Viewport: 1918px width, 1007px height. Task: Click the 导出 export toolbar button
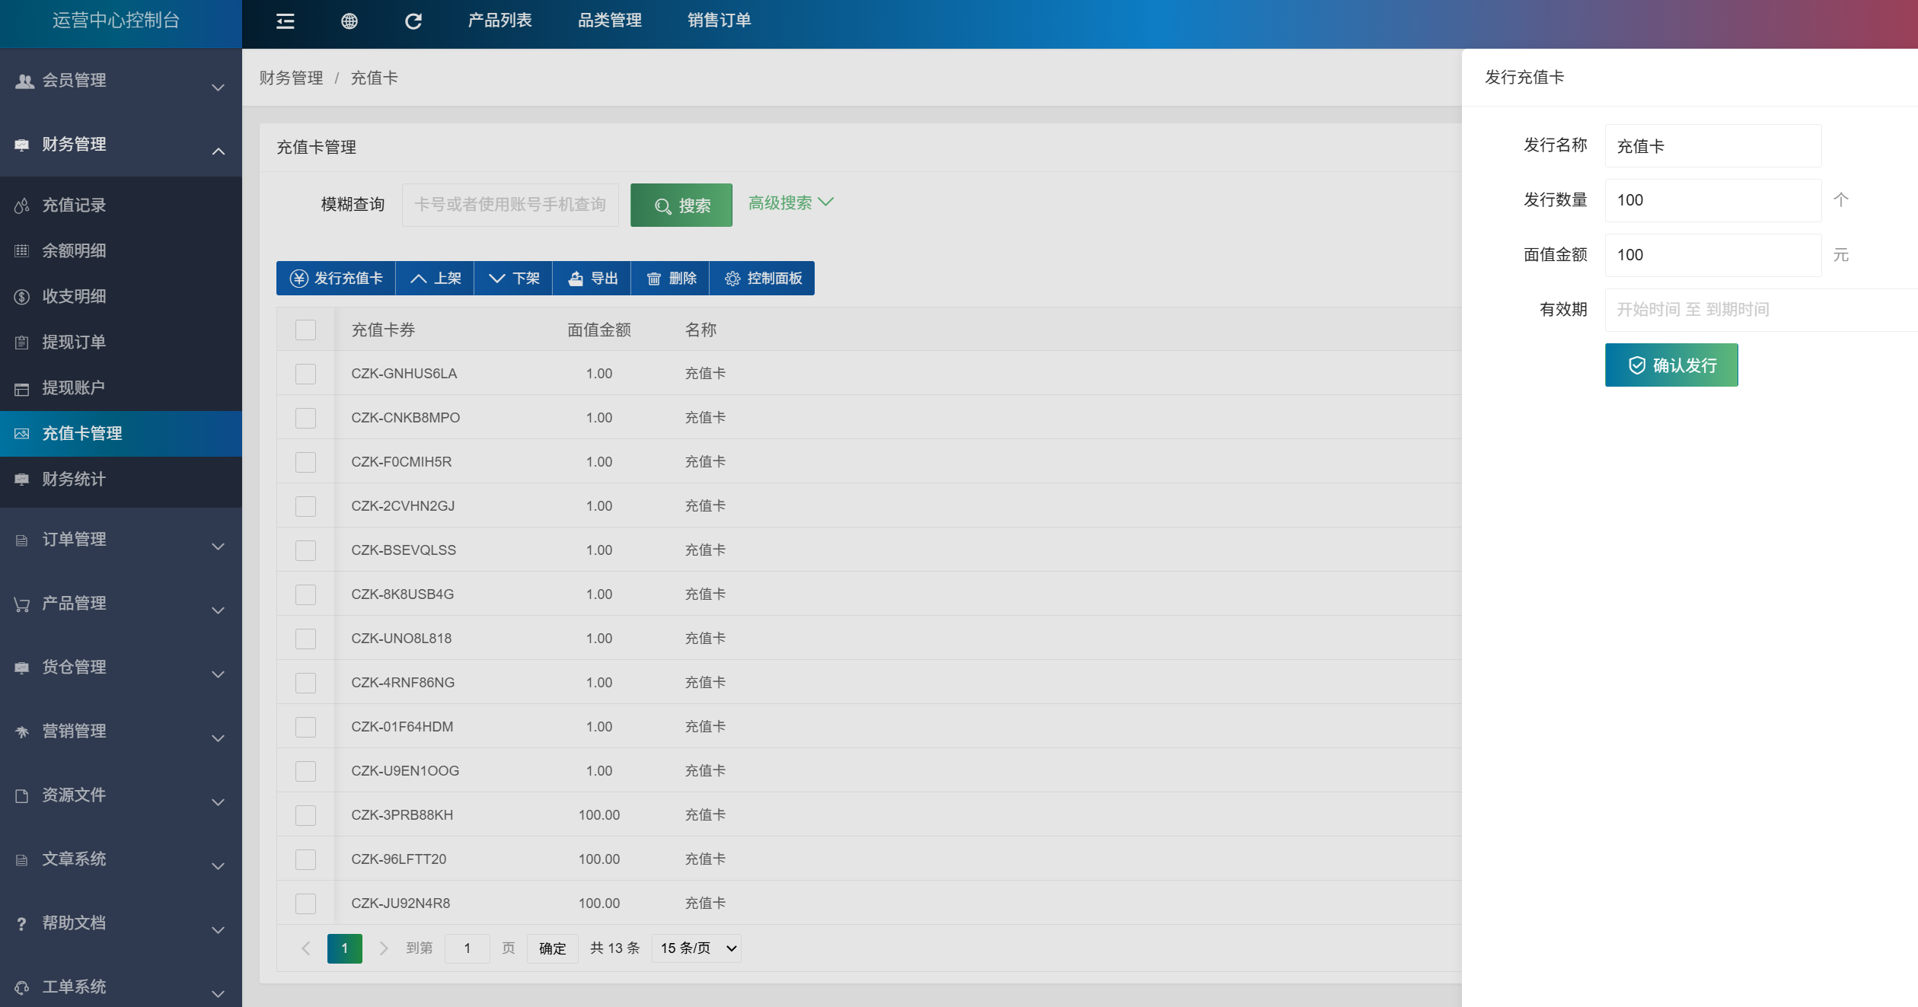point(592,279)
